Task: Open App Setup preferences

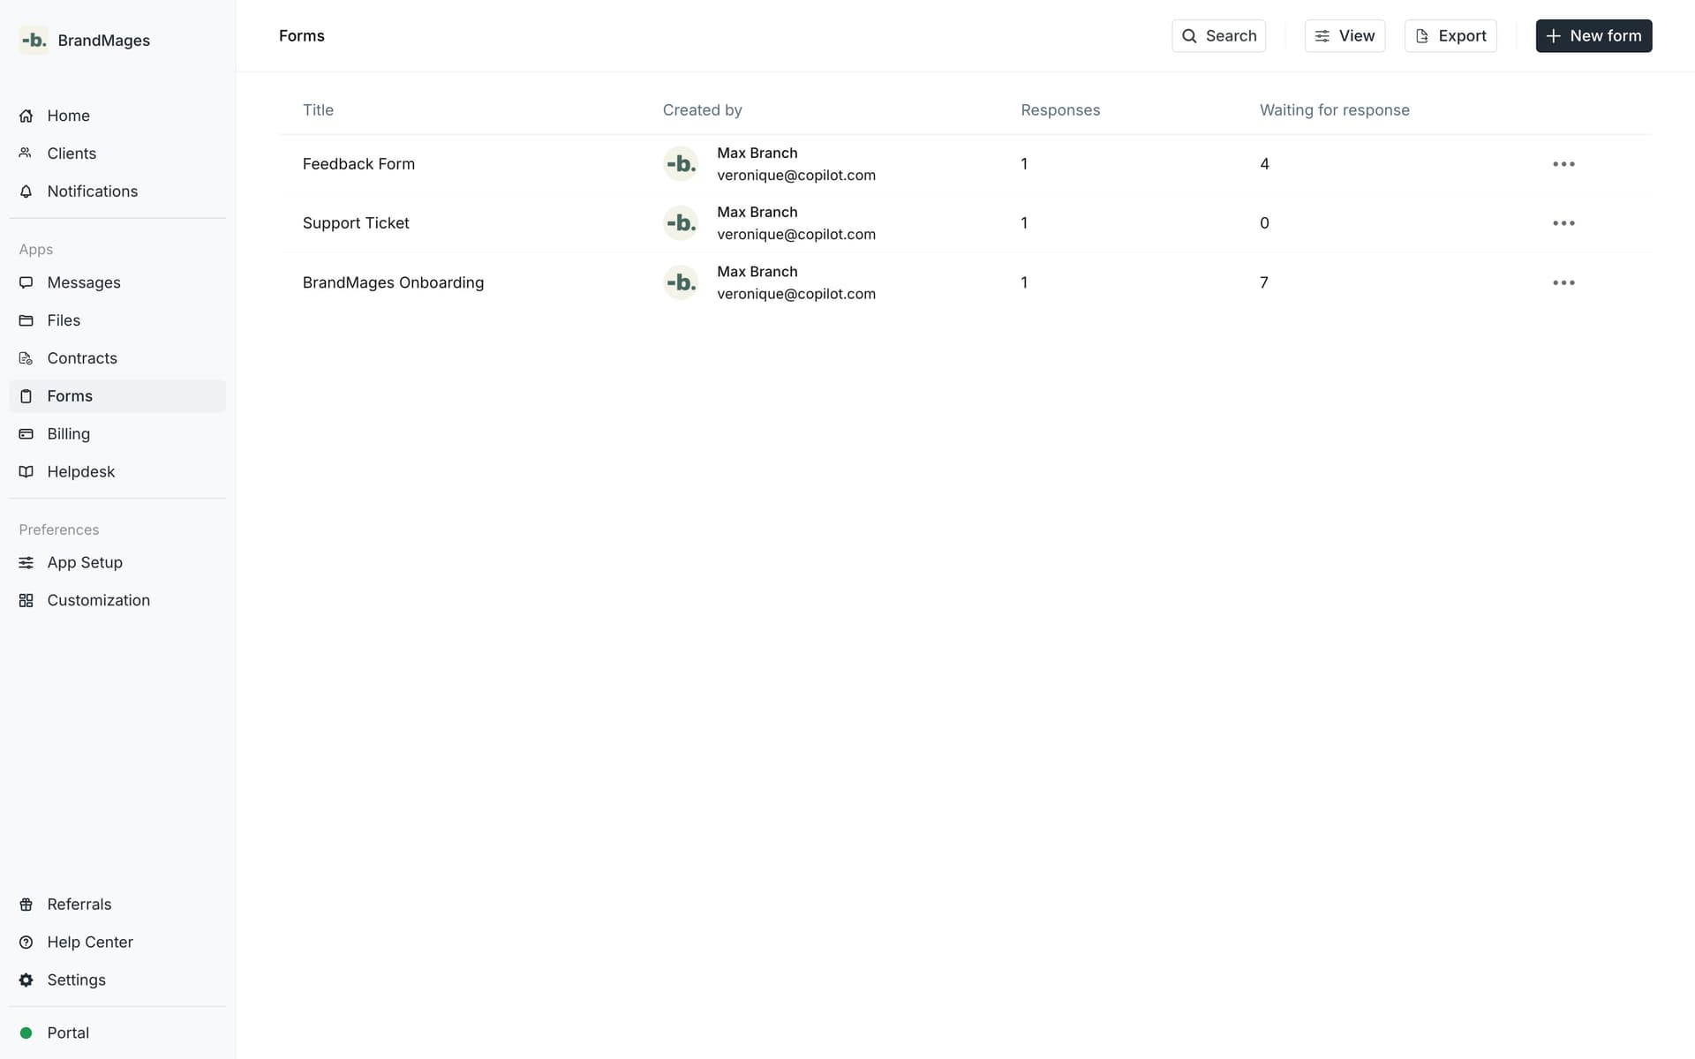Action: (117, 563)
